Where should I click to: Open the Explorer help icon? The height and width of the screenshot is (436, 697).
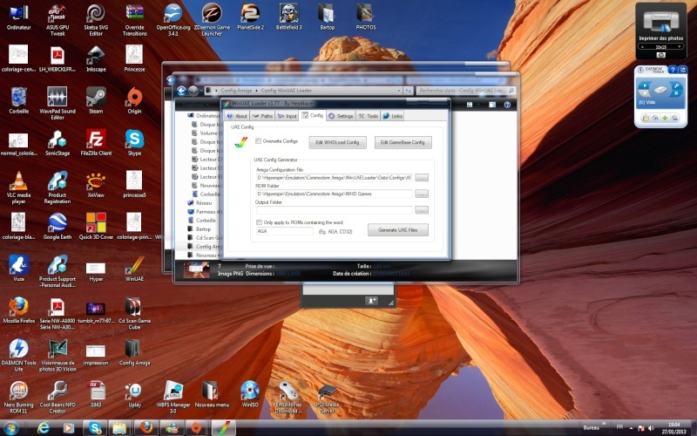click(507, 105)
